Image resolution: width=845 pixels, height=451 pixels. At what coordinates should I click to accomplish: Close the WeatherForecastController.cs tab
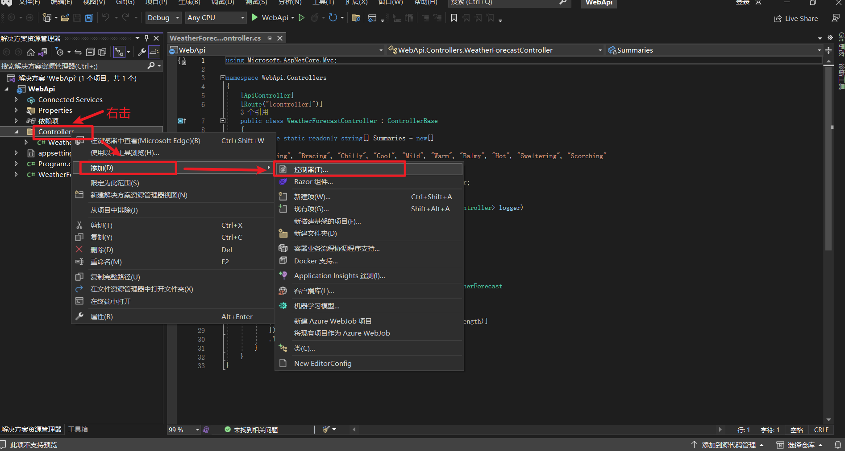tap(280, 38)
